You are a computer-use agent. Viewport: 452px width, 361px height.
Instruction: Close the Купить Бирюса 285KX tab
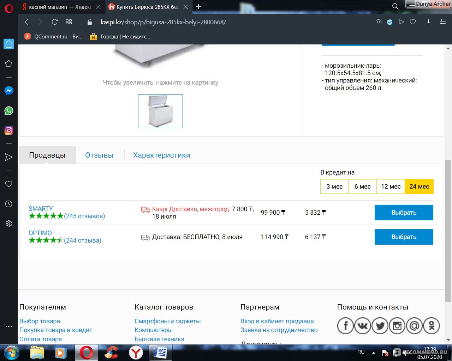(x=185, y=7)
